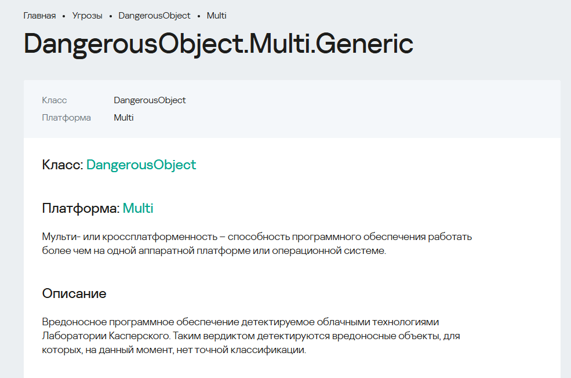The height and width of the screenshot is (378, 571).
Task: Select Multi value in the summary box
Action: pos(124,118)
